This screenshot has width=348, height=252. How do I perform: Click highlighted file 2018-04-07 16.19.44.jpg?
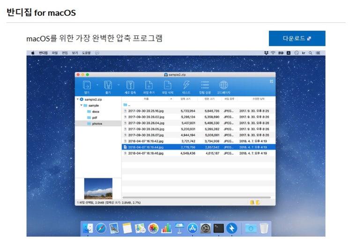pos(199,147)
